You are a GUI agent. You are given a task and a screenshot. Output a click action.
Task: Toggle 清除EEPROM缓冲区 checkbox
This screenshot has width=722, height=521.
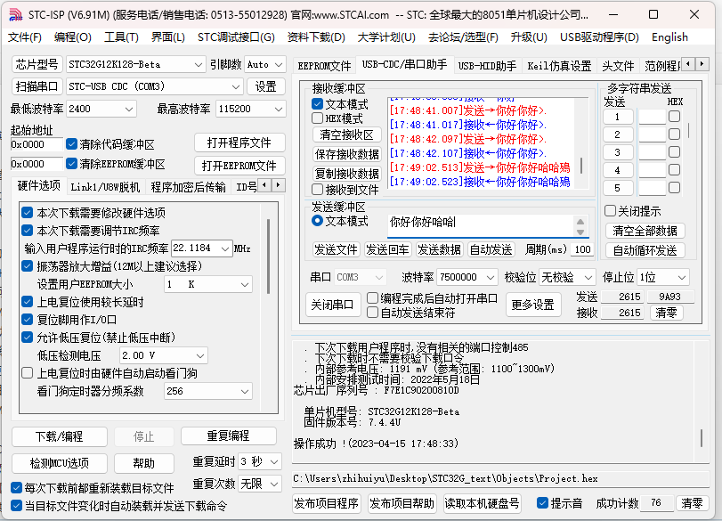click(71, 164)
